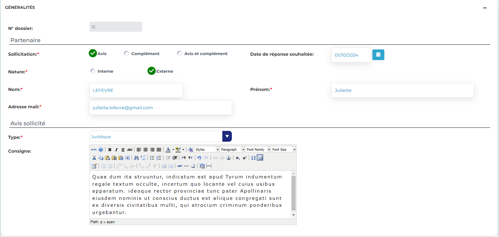Open the text color picker arrow

[x=173, y=150]
